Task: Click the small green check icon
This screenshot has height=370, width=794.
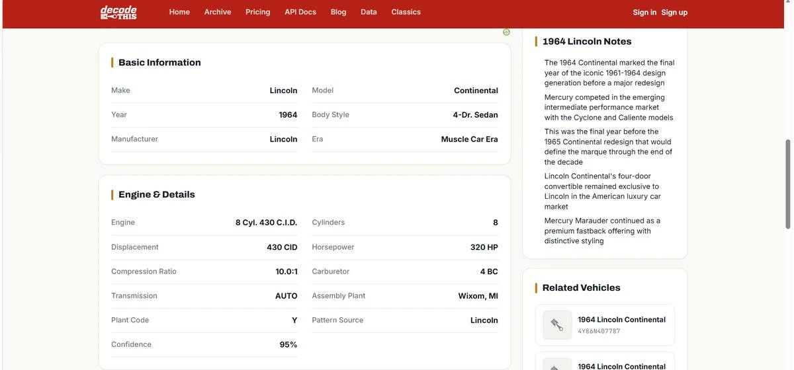Action: coord(506,32)
